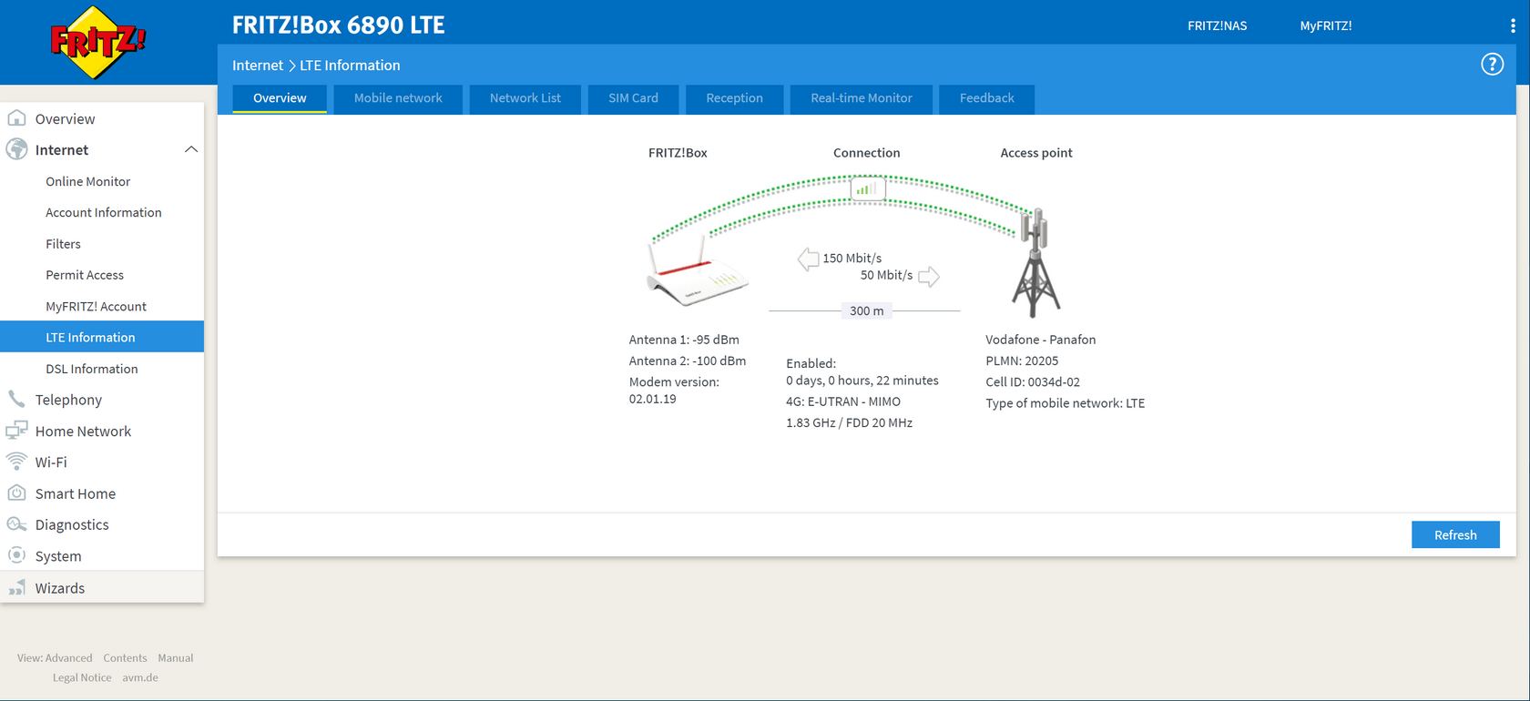The height and width of the screenshot is (701, 1530).
Task: Open the help question mark icon
Action: tap(1492, 65)
